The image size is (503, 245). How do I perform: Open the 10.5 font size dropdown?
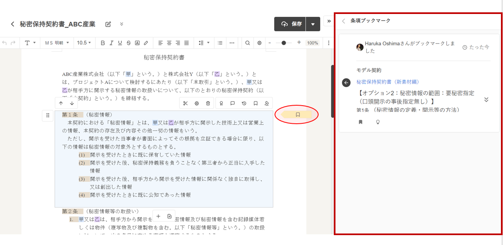coord(84,43)
